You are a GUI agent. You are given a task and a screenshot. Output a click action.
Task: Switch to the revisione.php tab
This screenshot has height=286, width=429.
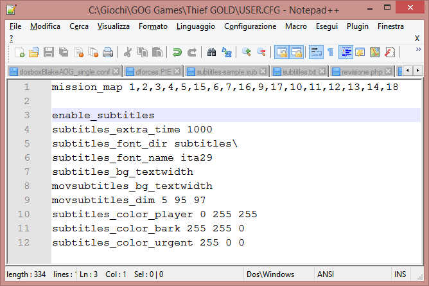(x=362, y=72)
